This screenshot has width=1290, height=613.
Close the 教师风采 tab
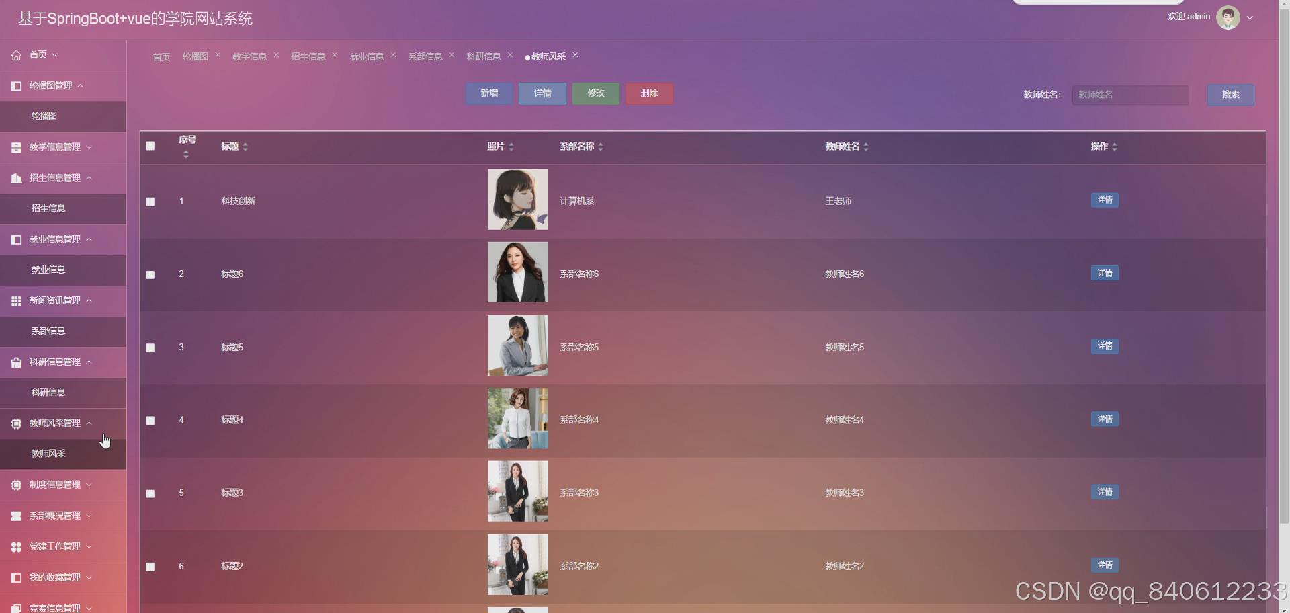(575, 55)
